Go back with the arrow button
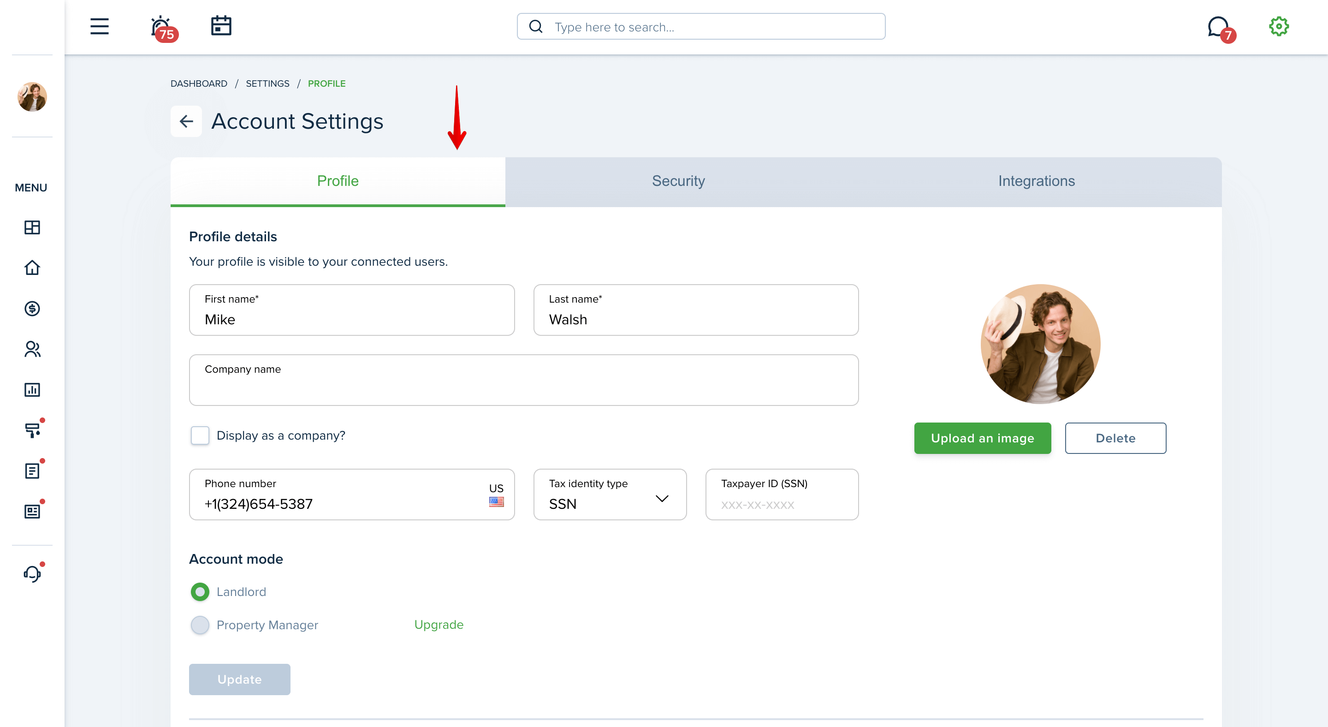 click(x=186, y=121)
